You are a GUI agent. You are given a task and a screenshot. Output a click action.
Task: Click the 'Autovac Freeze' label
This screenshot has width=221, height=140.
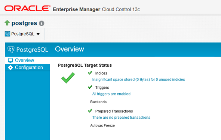click(x=102, y=125)
